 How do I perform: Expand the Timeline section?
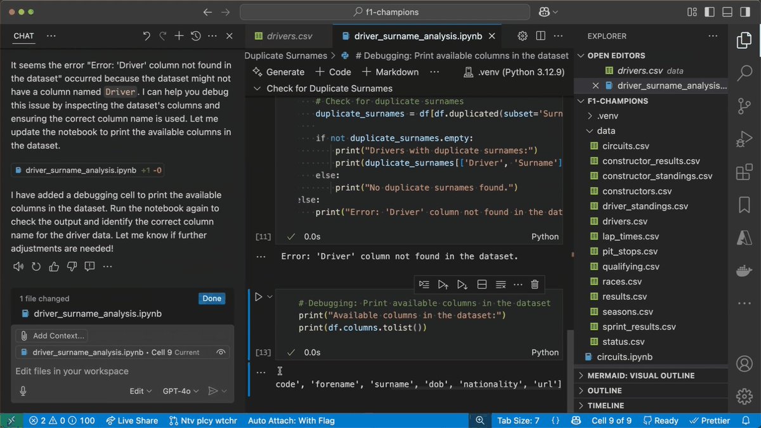point(651,405)
